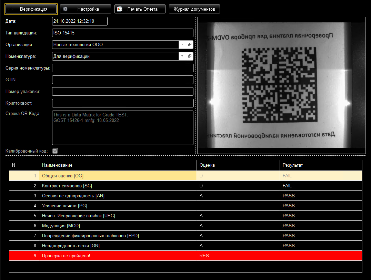Click the Оценка column header
This screenshot has width=371, height=280.
click(238, 165)
